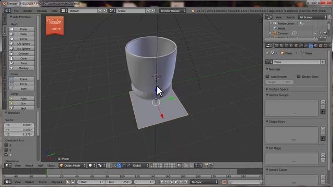333x187 pixels.
Task: Click the OpenGL render image camera icon
Action: pos(206,165)
